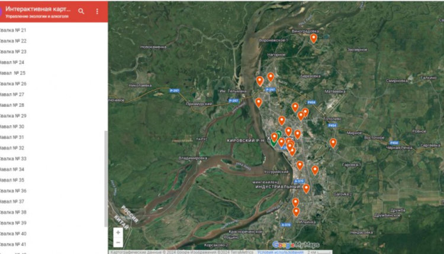Click the sidebar list scrollbar
This screenshot has height=254, width=444.
click(x=106, y=177)
